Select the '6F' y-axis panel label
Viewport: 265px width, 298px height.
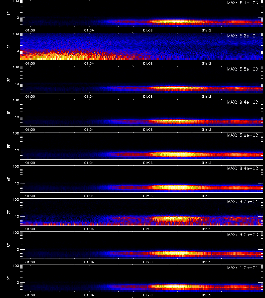pos(9,179)
